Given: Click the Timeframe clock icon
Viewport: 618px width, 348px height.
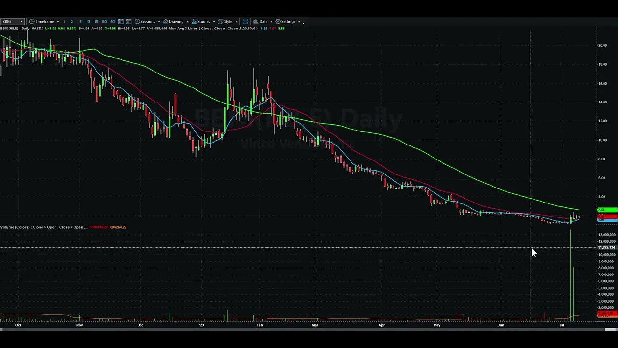Looking at the screenshot, I should pyautogui.click(x=32, y=22).
